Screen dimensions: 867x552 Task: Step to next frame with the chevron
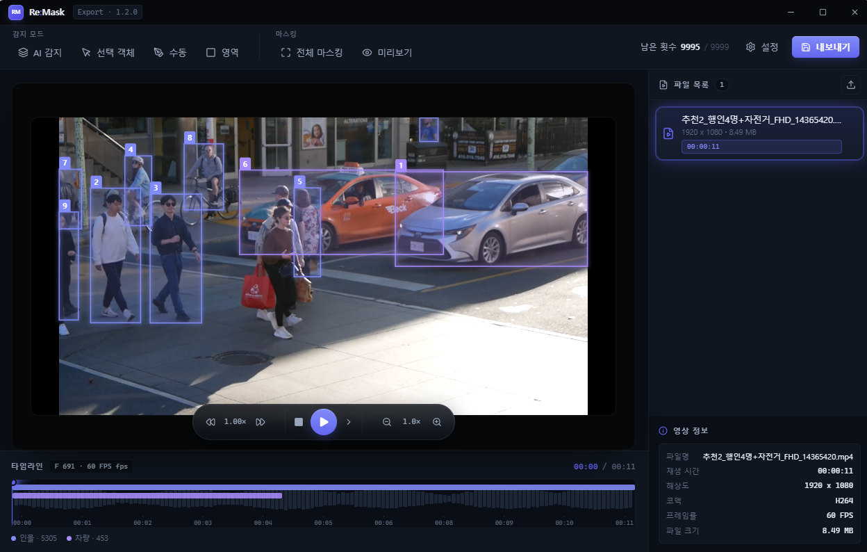(x=349, y=422)
